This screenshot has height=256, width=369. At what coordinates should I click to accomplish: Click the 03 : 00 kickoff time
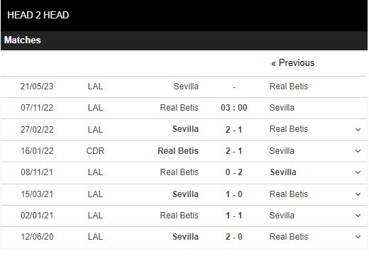[234, 108]
